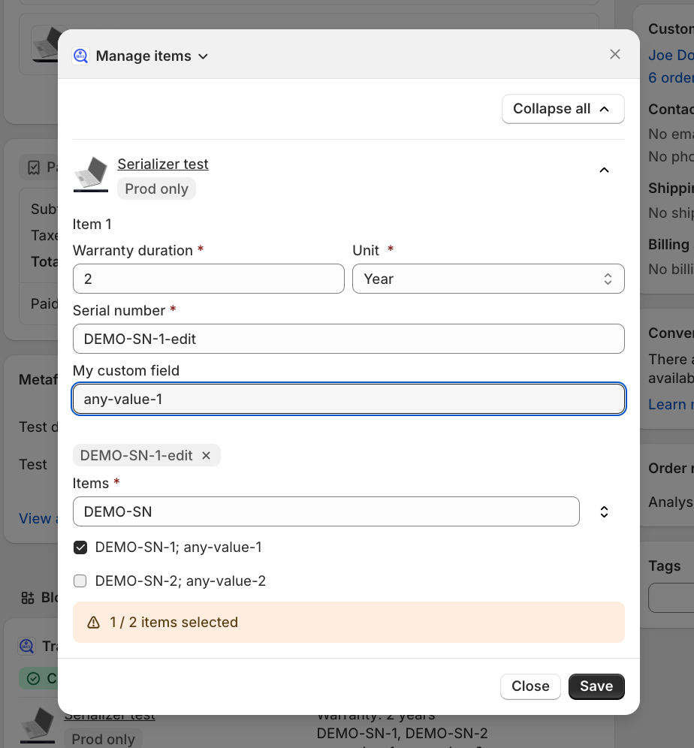This screenshot has height=748, width=694.
Task: Click the My custom field input
Action: click(349, 400)
